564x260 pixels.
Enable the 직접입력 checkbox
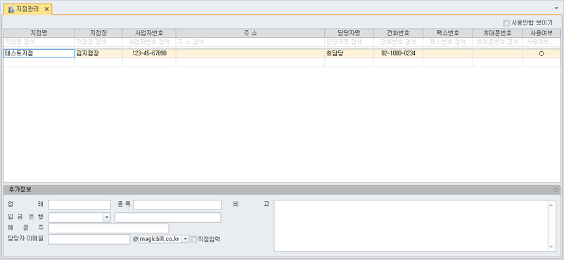(194, 239)
